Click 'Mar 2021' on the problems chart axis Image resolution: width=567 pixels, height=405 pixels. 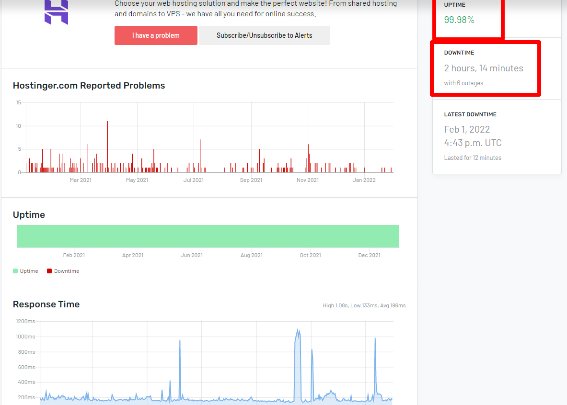coord(81,180)
